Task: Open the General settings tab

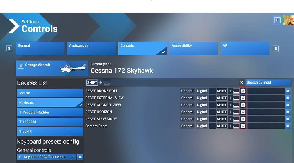Action: click(x=40, y=48)
